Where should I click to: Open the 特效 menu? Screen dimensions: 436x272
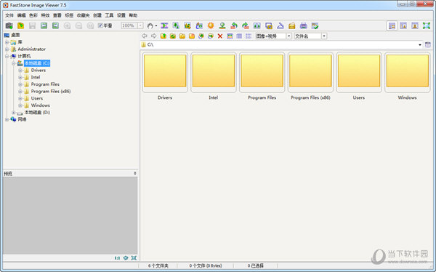pos(45,15)
